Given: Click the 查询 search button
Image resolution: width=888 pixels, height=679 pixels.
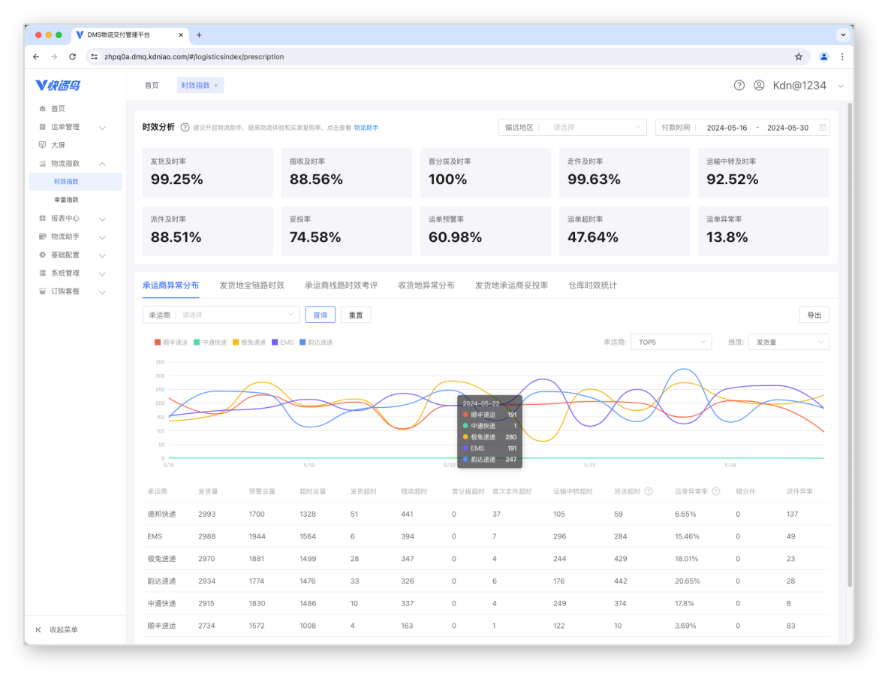Looking at the screenshot, I should click(x=320, y=315).
